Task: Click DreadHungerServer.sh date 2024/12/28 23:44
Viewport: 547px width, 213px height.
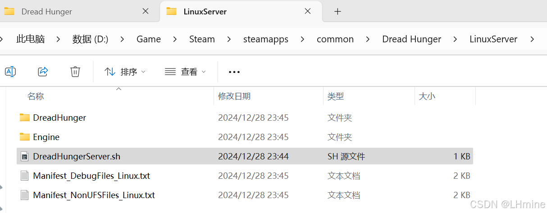Action: pyautogui.click(x=253, y=156)
